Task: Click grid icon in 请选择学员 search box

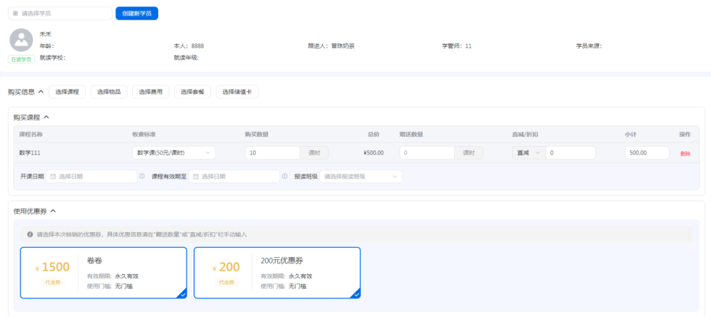Action: pyautogui.click(x=16, y=13)
